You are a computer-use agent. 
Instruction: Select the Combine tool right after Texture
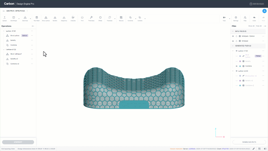(130, 18)
